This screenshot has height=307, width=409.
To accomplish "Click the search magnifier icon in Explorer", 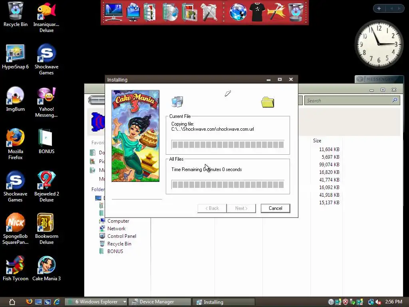I will (x=395, y=100).
